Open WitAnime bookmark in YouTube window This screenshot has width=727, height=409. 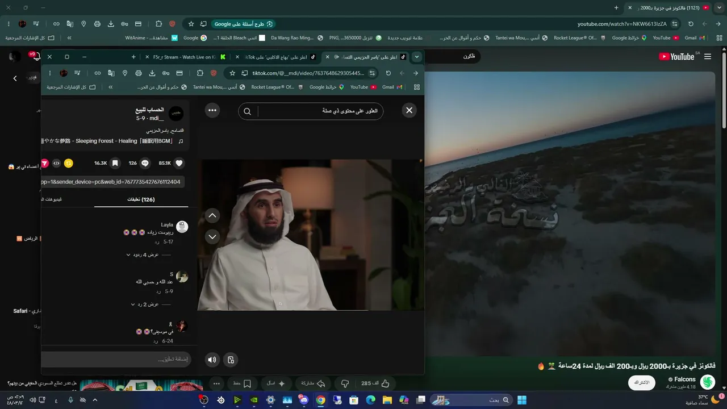point(151,37)
